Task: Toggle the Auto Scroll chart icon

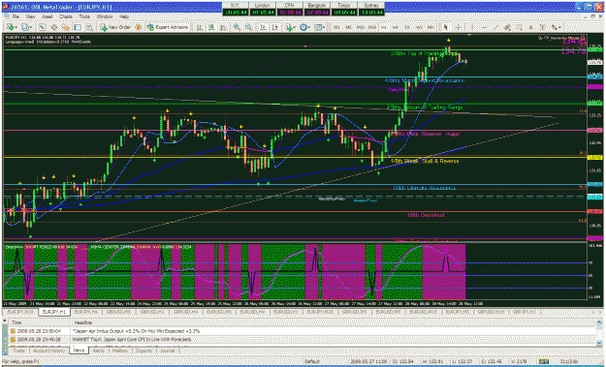Action: (263, 27)
